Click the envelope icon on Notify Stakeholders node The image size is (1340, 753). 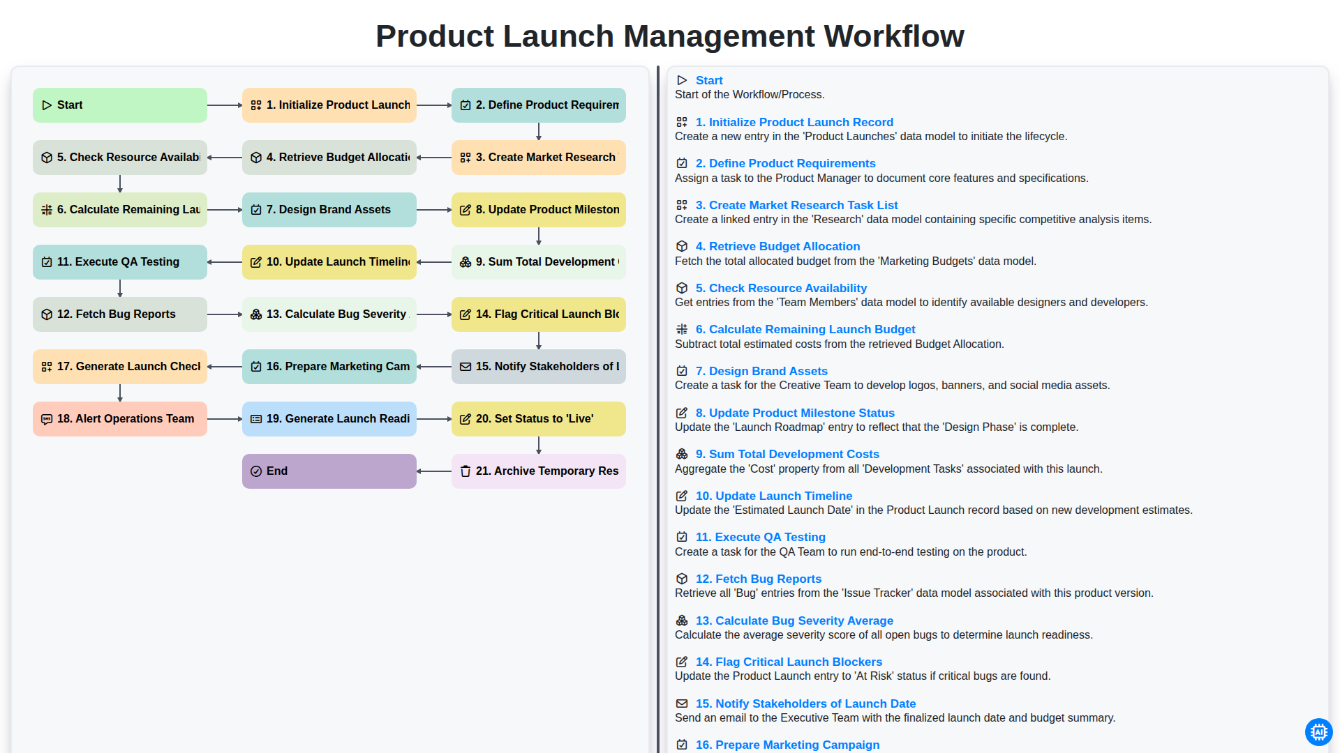click(x=466, y=367)
